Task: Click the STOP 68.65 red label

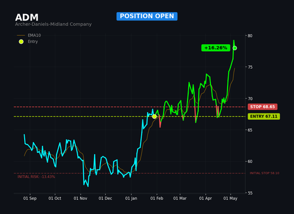Action: coord(262,107)
